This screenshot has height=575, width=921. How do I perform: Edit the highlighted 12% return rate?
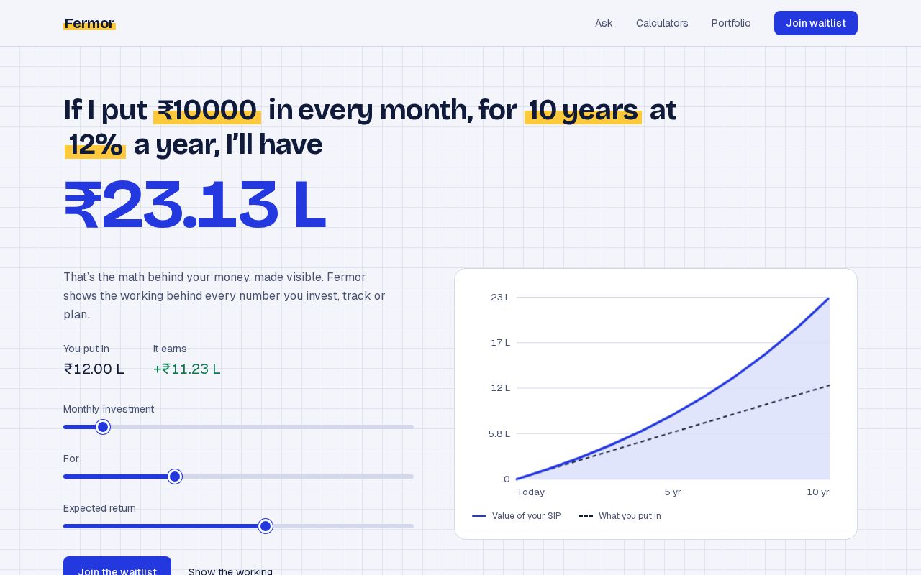tap(95, 144)
